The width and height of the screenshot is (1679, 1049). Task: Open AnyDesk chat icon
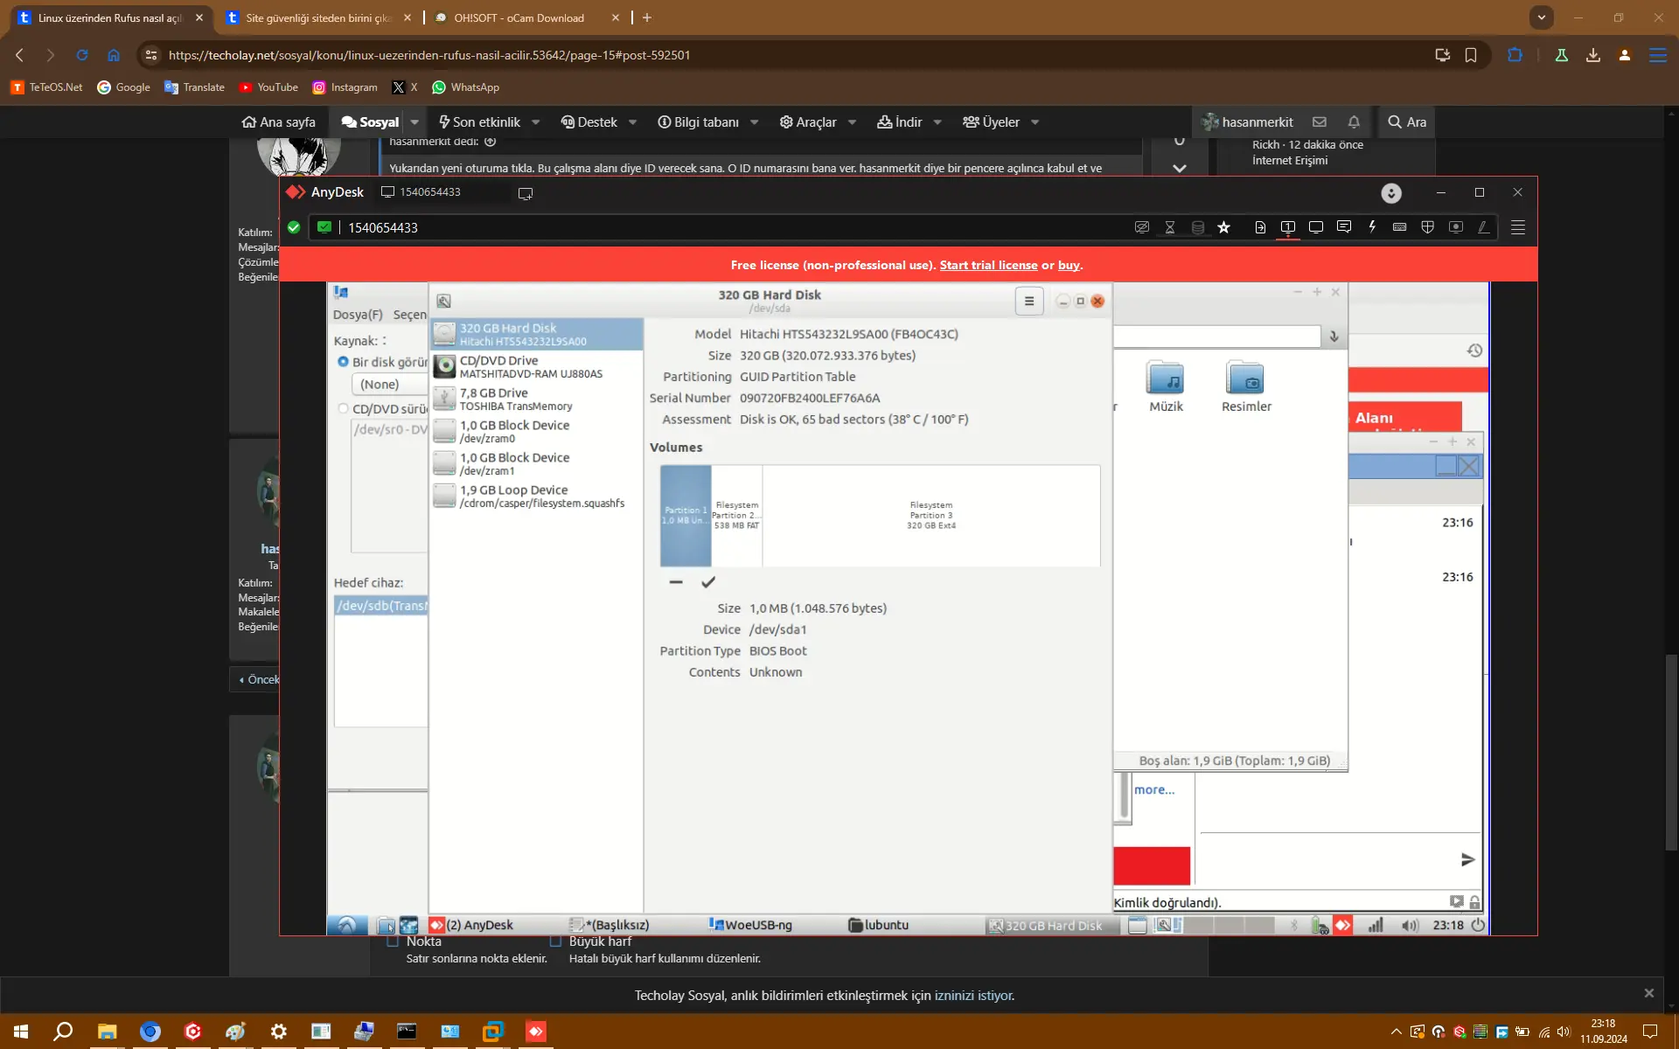pyautogui.click(x=1344, y=227)
